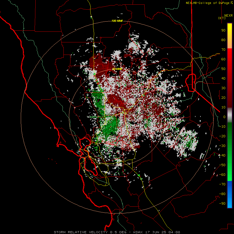The width and height of the screenshot is (234, 234).
Task: Click the -40 knot scale label
Action: [x=222, y=155]
